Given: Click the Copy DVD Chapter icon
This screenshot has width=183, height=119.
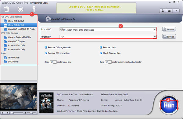Looking at the screenshot, I should tap(5, 41).
